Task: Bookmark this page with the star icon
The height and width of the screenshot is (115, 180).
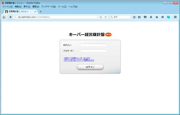Action: click(134, 17)
